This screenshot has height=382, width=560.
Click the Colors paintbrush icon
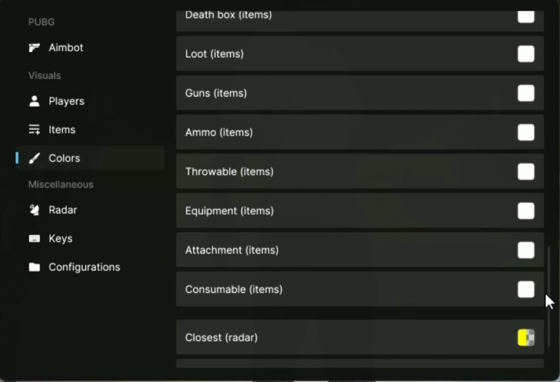(34, 158)
